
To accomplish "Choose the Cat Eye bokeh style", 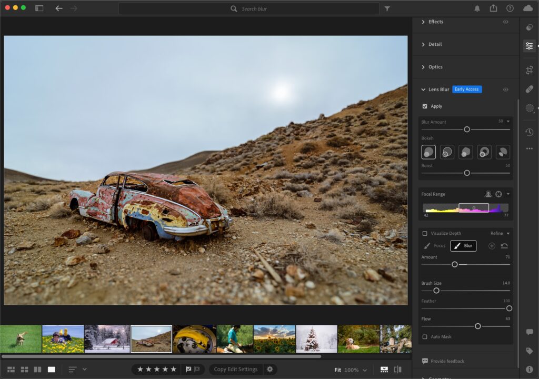I will click(503, 152).
